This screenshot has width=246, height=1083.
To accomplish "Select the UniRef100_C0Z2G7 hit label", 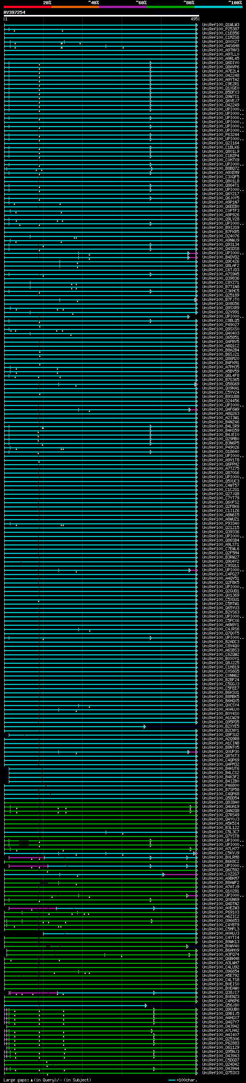I will (x=221, y=874).
